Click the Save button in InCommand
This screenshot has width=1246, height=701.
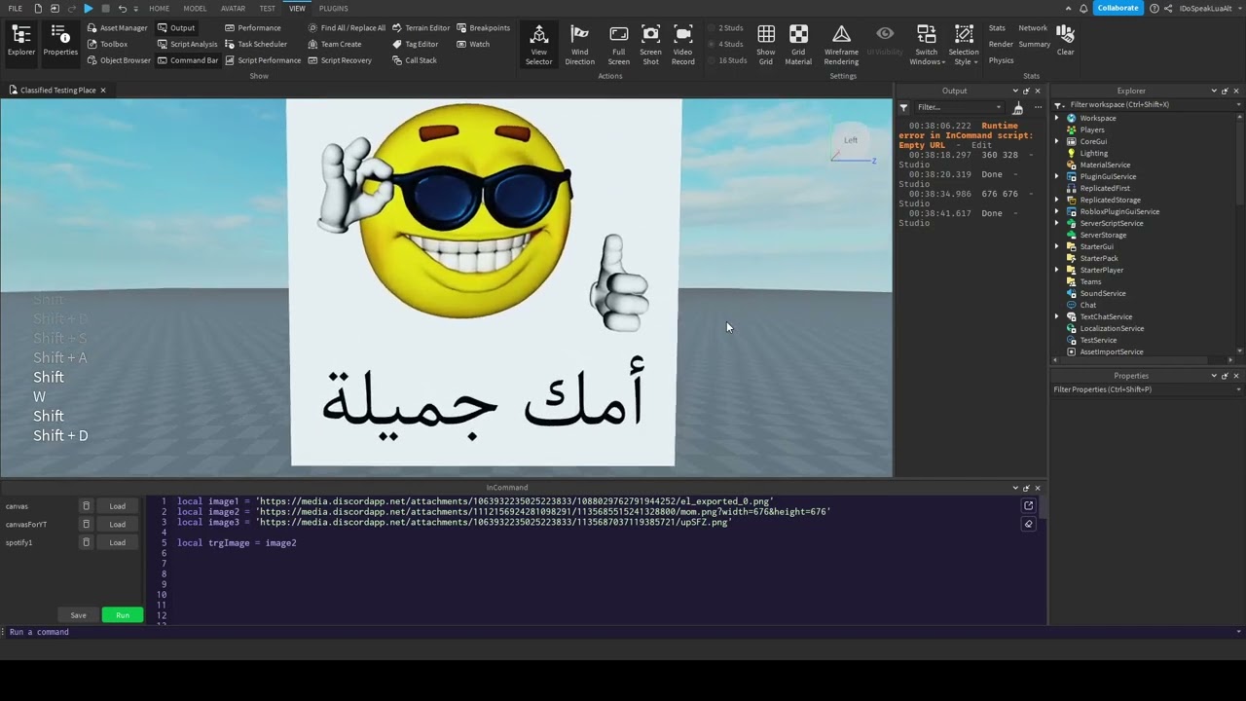click(78, 615)
